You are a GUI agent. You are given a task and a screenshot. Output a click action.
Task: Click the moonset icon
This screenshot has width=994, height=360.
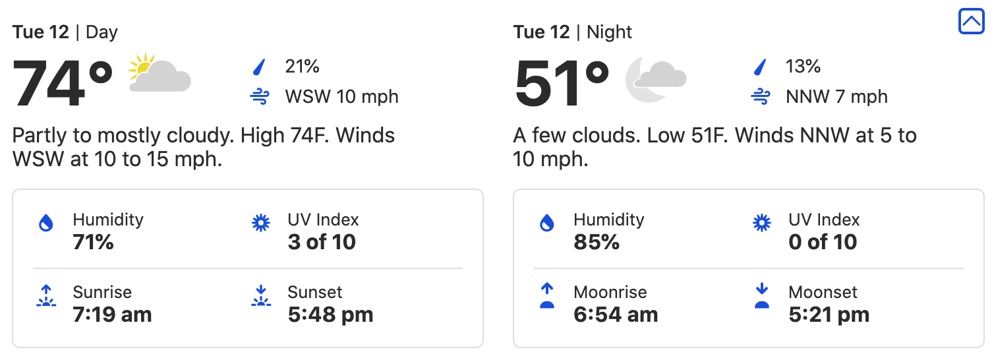click(x=762, y=296)
